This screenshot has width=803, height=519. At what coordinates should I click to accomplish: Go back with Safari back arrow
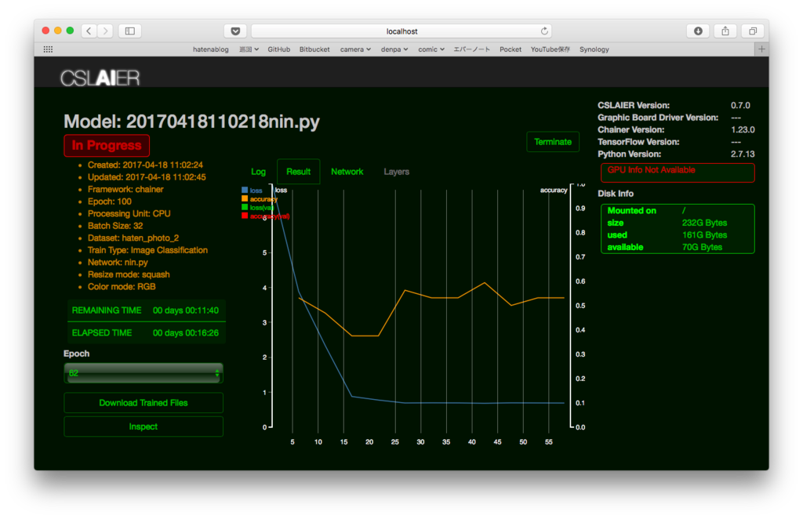coord(89,31)
